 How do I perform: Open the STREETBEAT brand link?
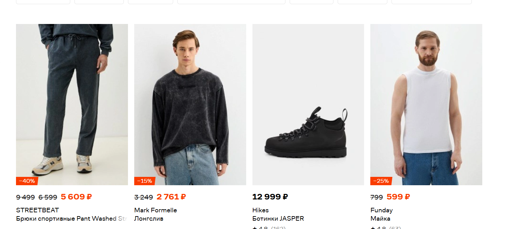click(38, 210)
